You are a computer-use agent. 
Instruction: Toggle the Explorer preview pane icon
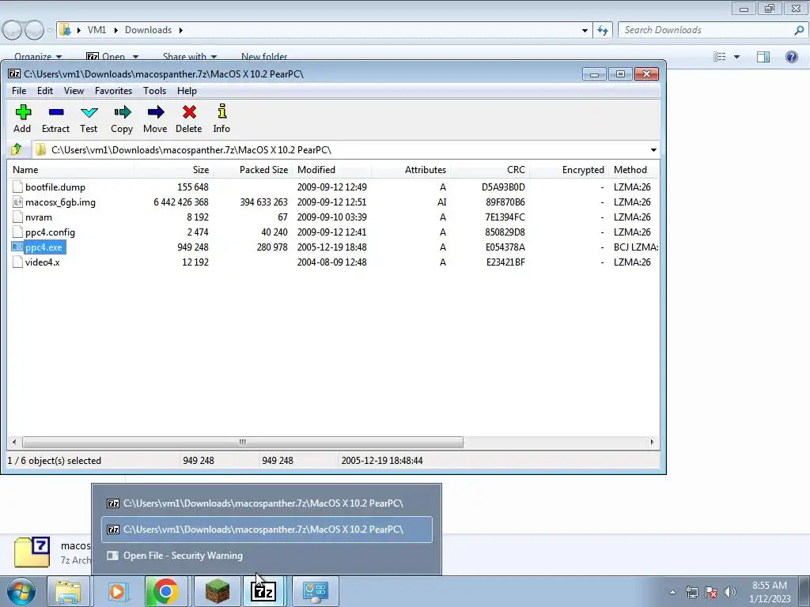tap(763, 57)
